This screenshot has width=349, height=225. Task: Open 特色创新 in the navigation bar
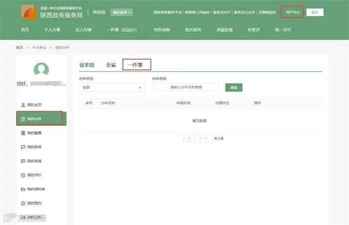click(162, 29)
